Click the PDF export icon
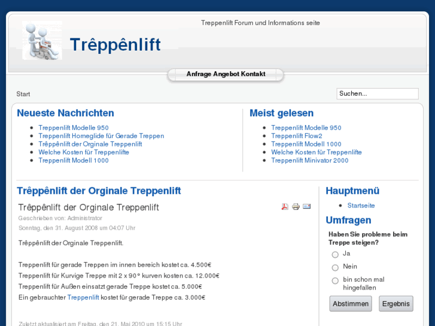The width and height of the screenshot is (435, 326). coord(285,207)
